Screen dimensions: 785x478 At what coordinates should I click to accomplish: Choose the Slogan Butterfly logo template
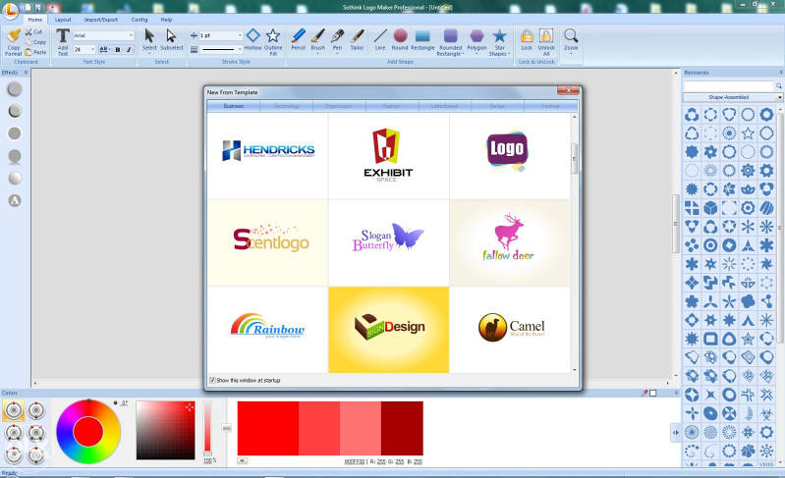388,242
